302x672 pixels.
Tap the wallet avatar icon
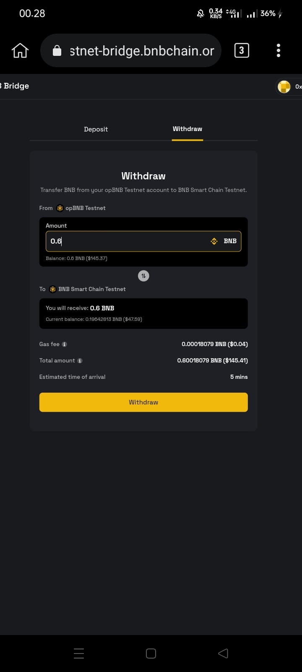click(284, 87)
